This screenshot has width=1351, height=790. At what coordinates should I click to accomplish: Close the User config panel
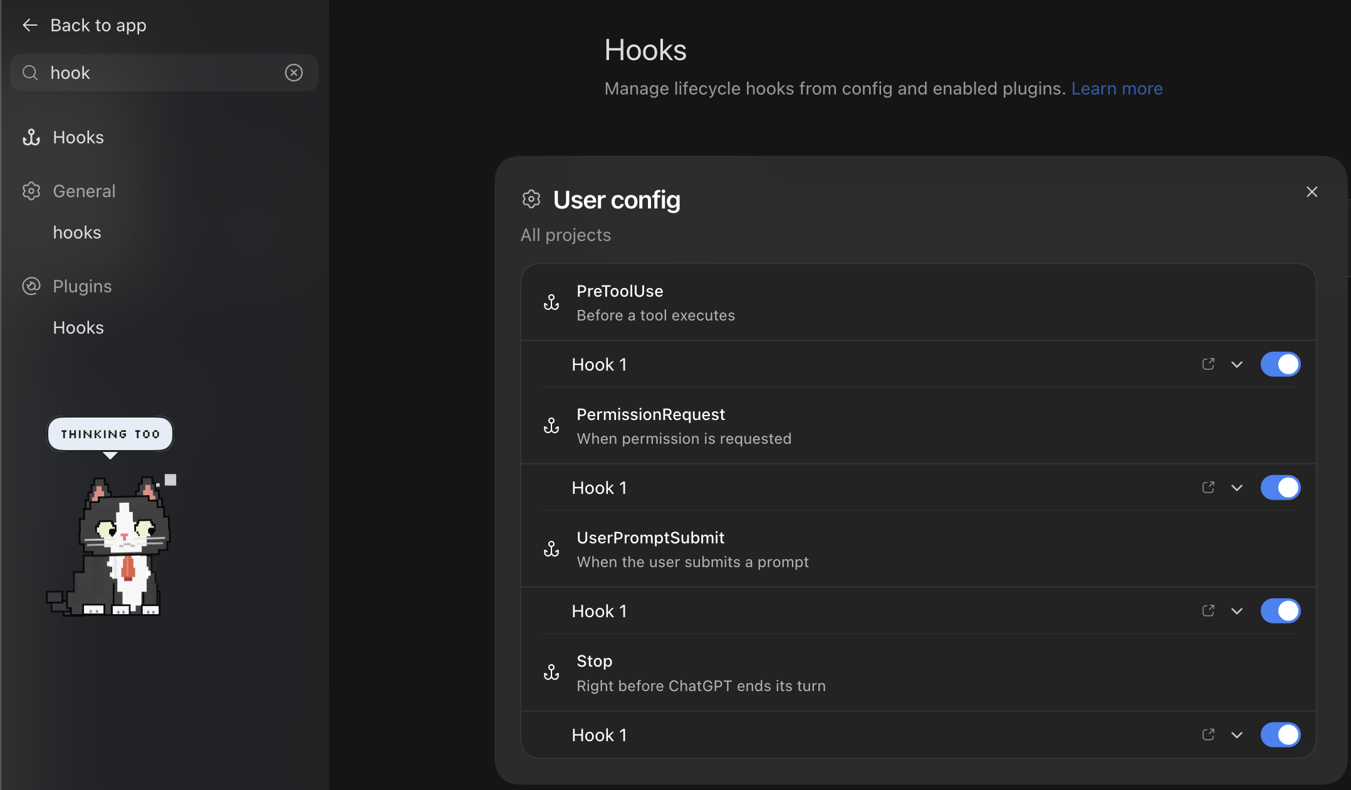[x=1312, y=192]
